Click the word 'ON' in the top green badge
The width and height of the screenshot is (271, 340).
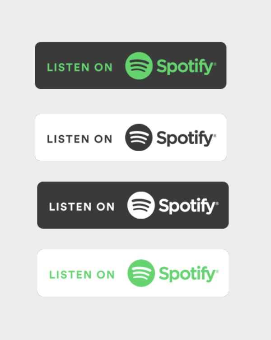[x=103, y=67]
